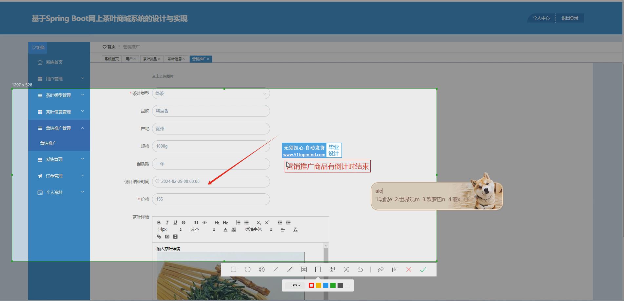Select the text annotation tool

click(318, 270)
